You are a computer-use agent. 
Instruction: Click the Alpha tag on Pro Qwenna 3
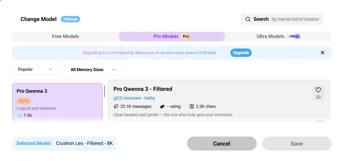coord(24,101)
